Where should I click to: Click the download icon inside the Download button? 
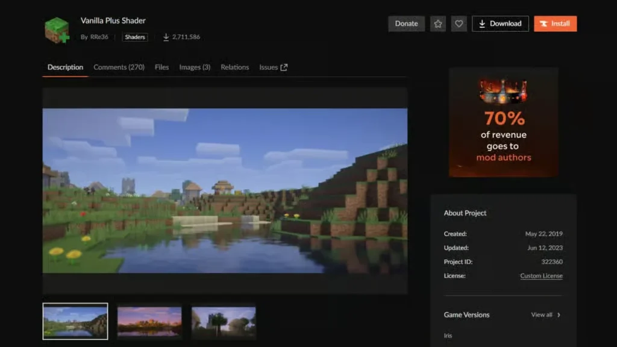pos(482,23)
